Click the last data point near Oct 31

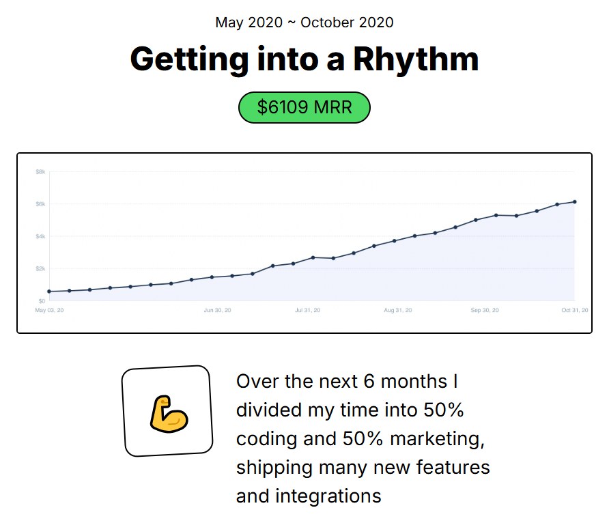pos(575,201)
